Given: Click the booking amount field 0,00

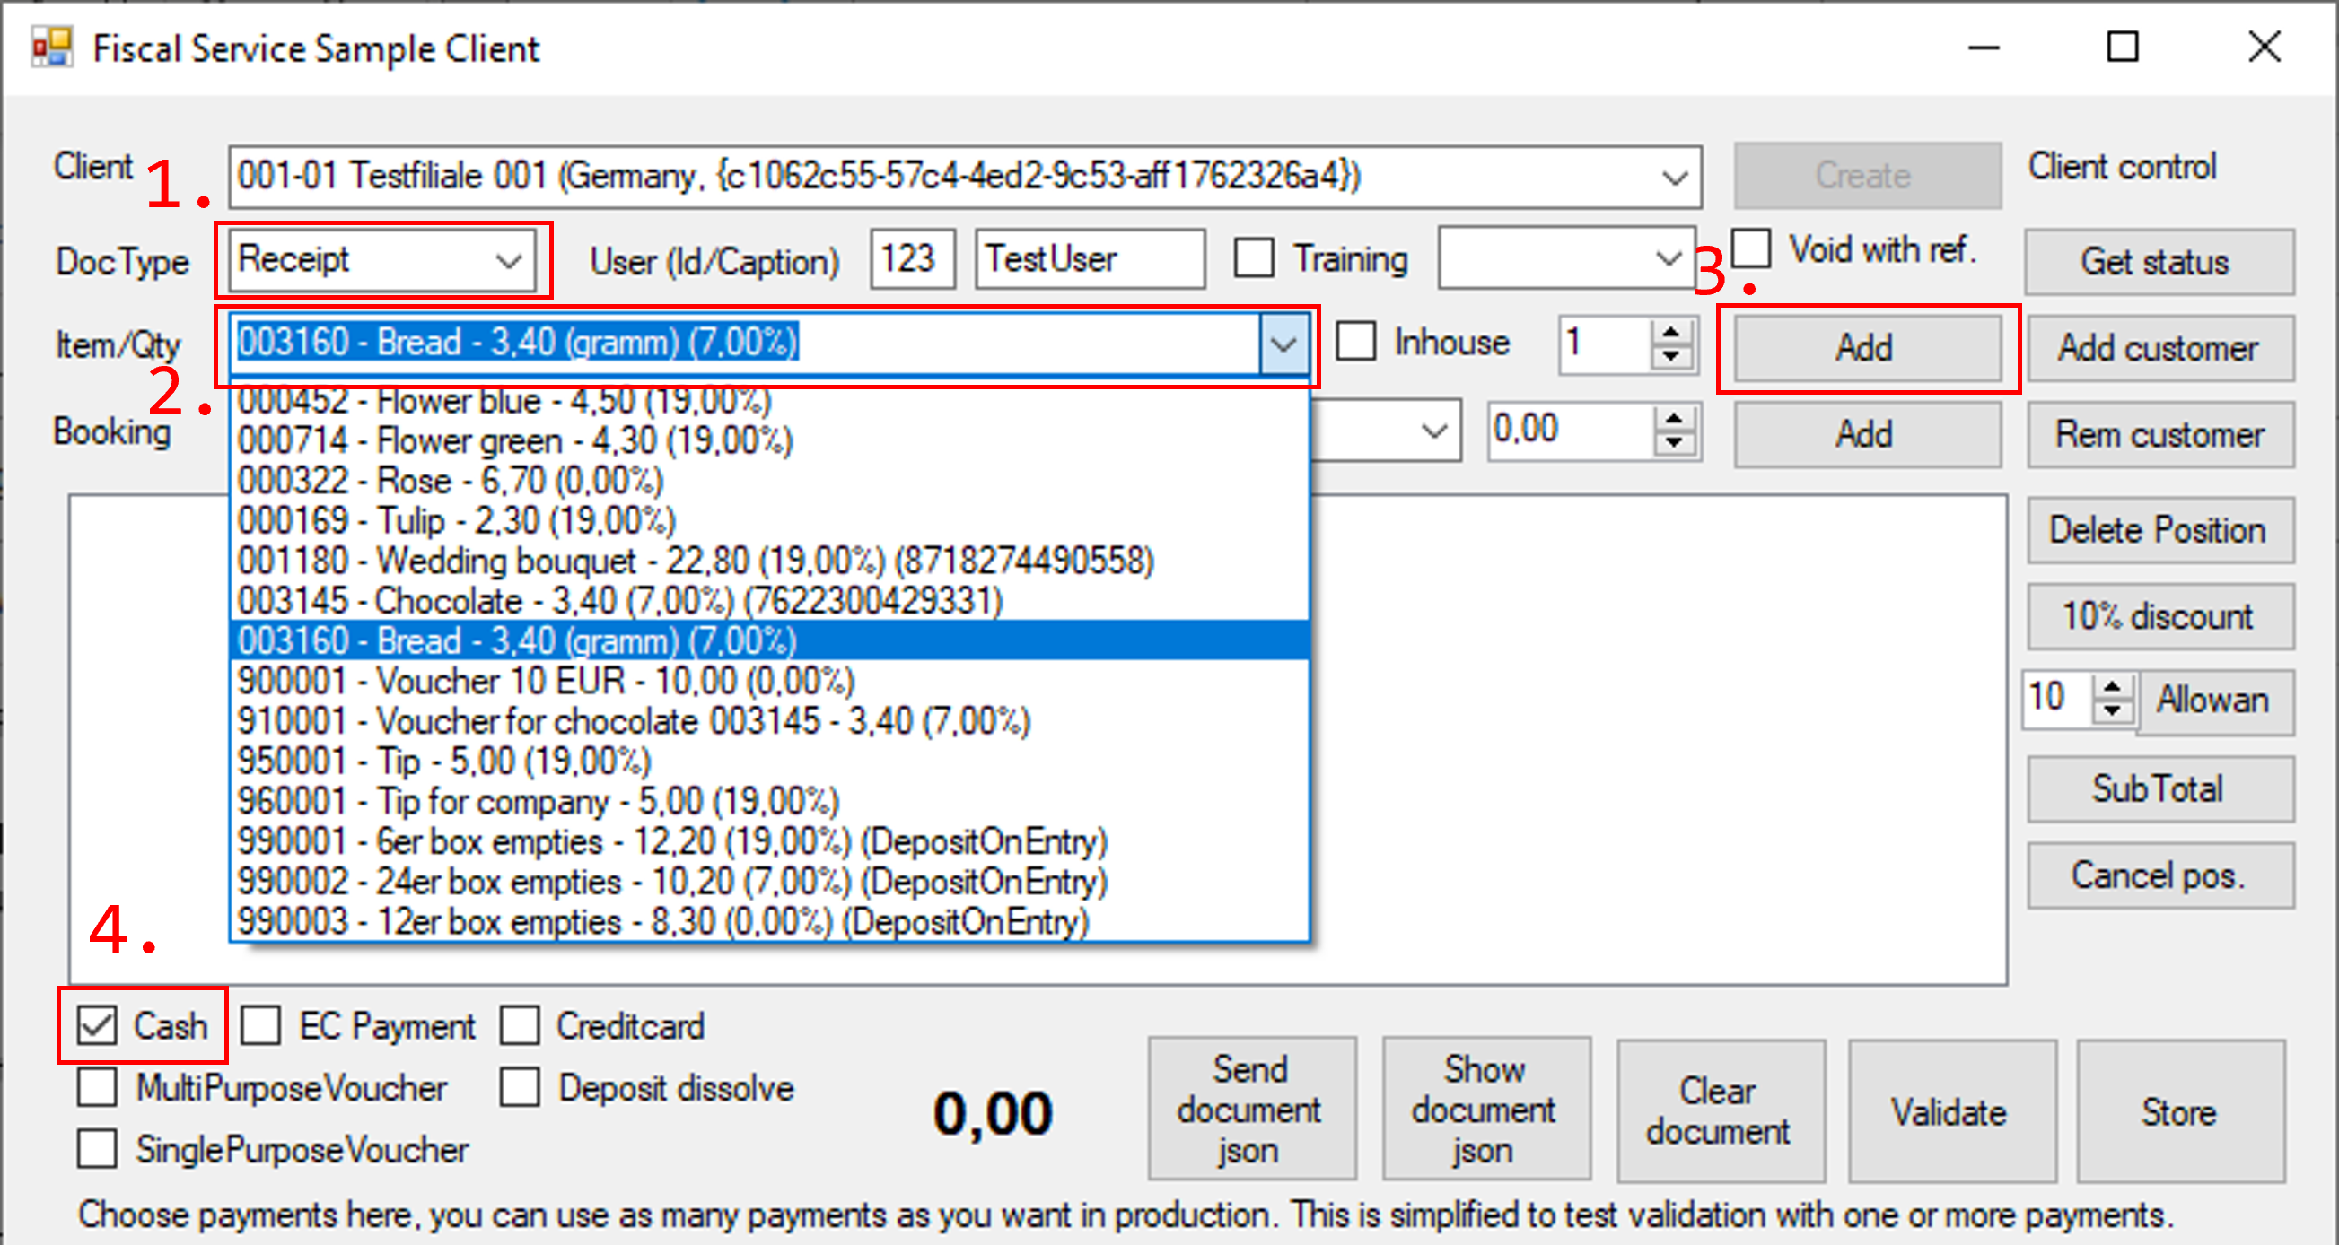Looking at the screenshot, I should tap(1571, 431).
